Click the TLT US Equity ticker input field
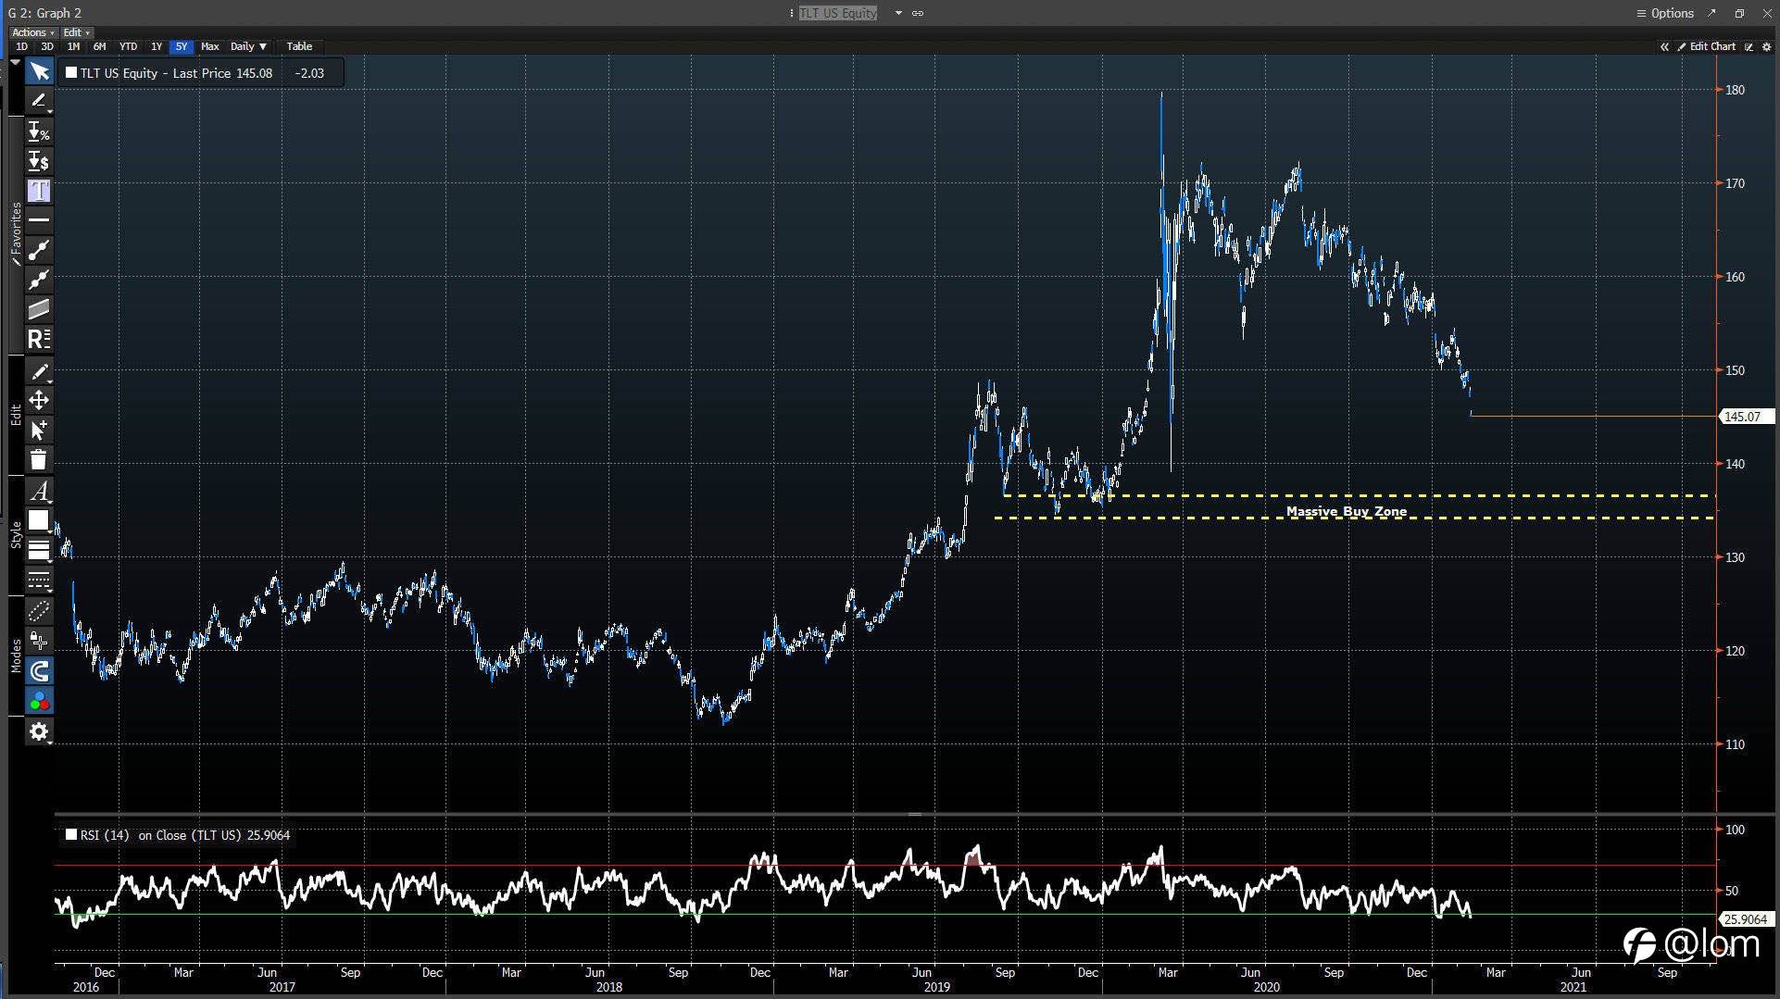 (x=838, y=13)
